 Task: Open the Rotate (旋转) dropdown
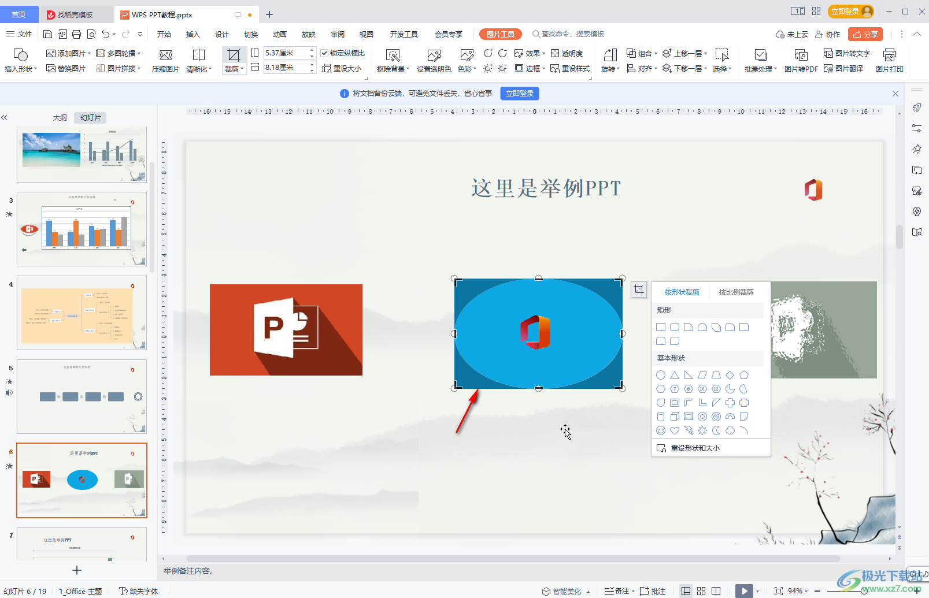click(610, 69)
